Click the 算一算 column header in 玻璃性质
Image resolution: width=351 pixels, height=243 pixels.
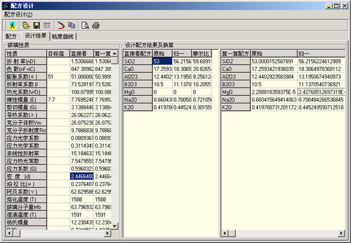coord(102,53)
